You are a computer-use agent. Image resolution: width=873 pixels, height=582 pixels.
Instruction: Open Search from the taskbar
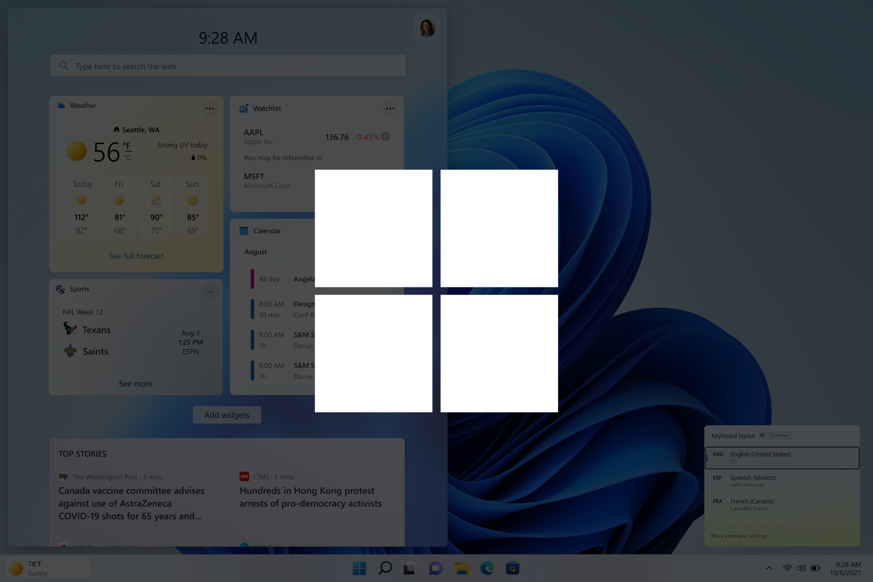(385, 568)
